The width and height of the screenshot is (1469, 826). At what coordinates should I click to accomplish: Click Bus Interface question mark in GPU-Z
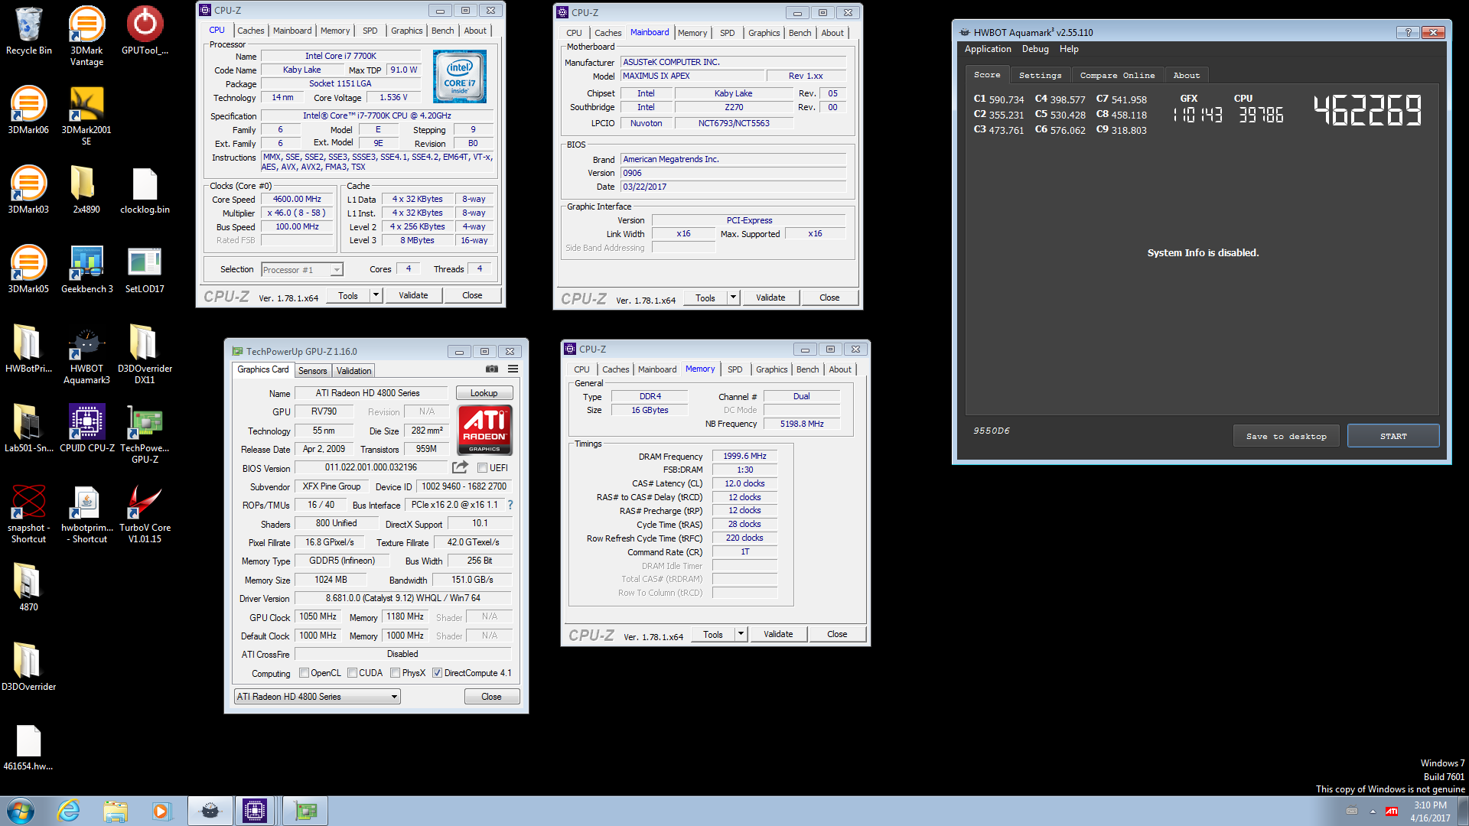[510, 505]
